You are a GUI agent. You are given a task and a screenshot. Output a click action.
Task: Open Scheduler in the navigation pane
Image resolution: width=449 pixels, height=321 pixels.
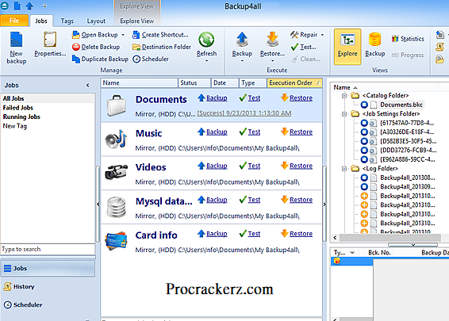[23, 305]
